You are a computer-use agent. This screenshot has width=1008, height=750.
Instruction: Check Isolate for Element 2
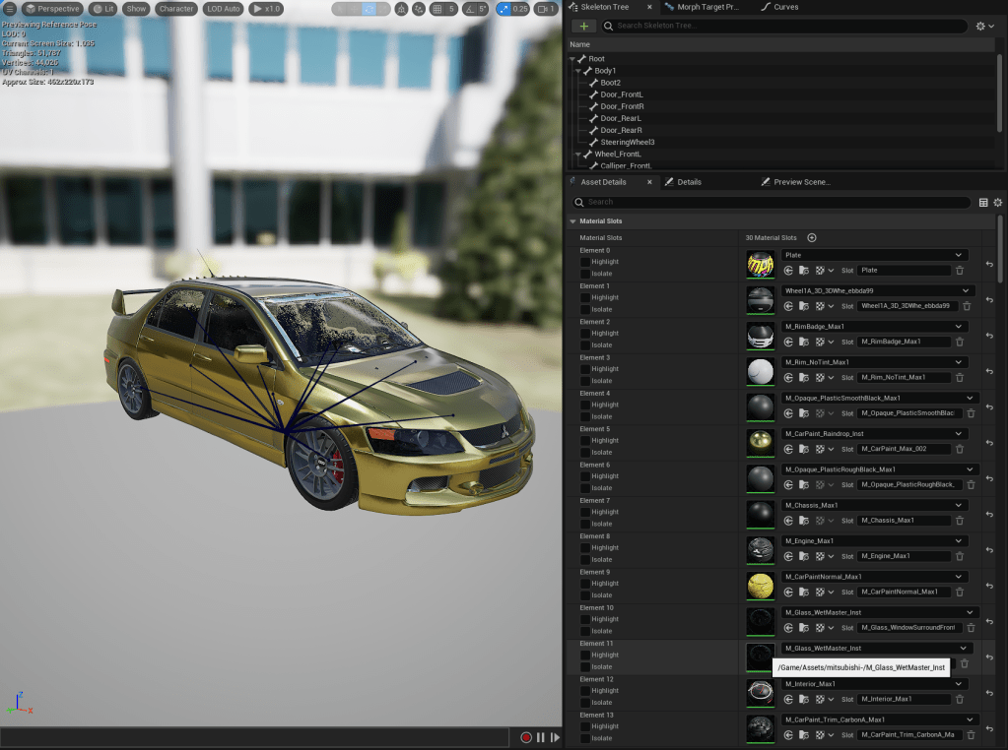(585, 345)
